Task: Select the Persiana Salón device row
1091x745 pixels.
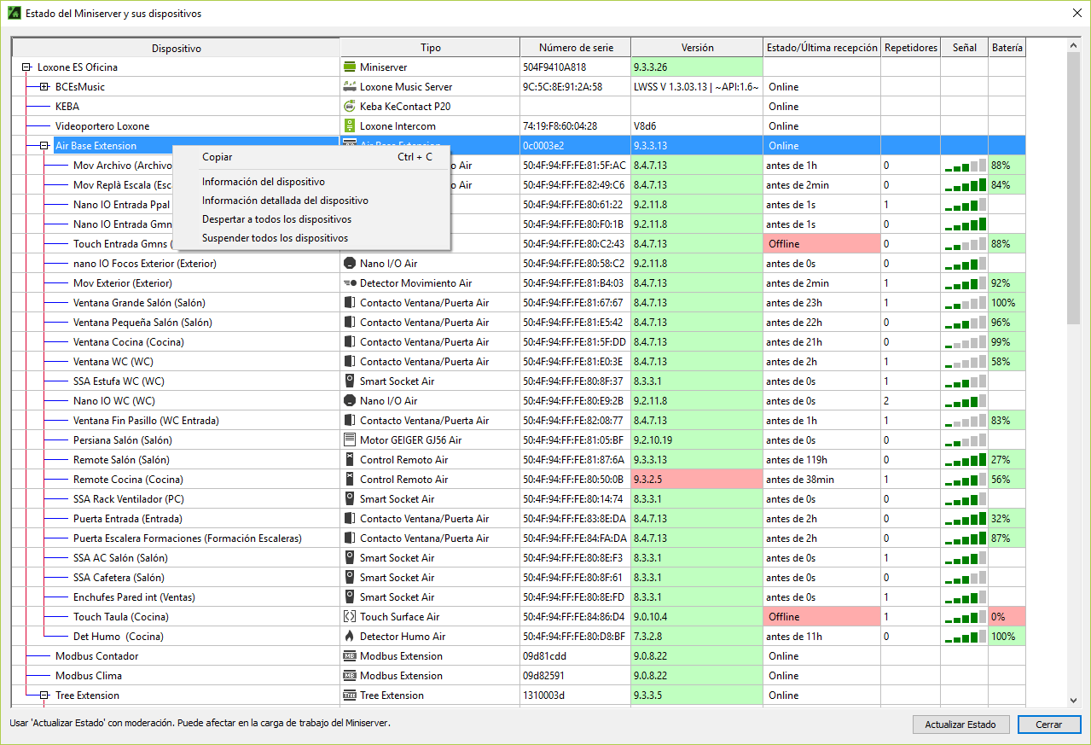Action: [x=122, y=440]
